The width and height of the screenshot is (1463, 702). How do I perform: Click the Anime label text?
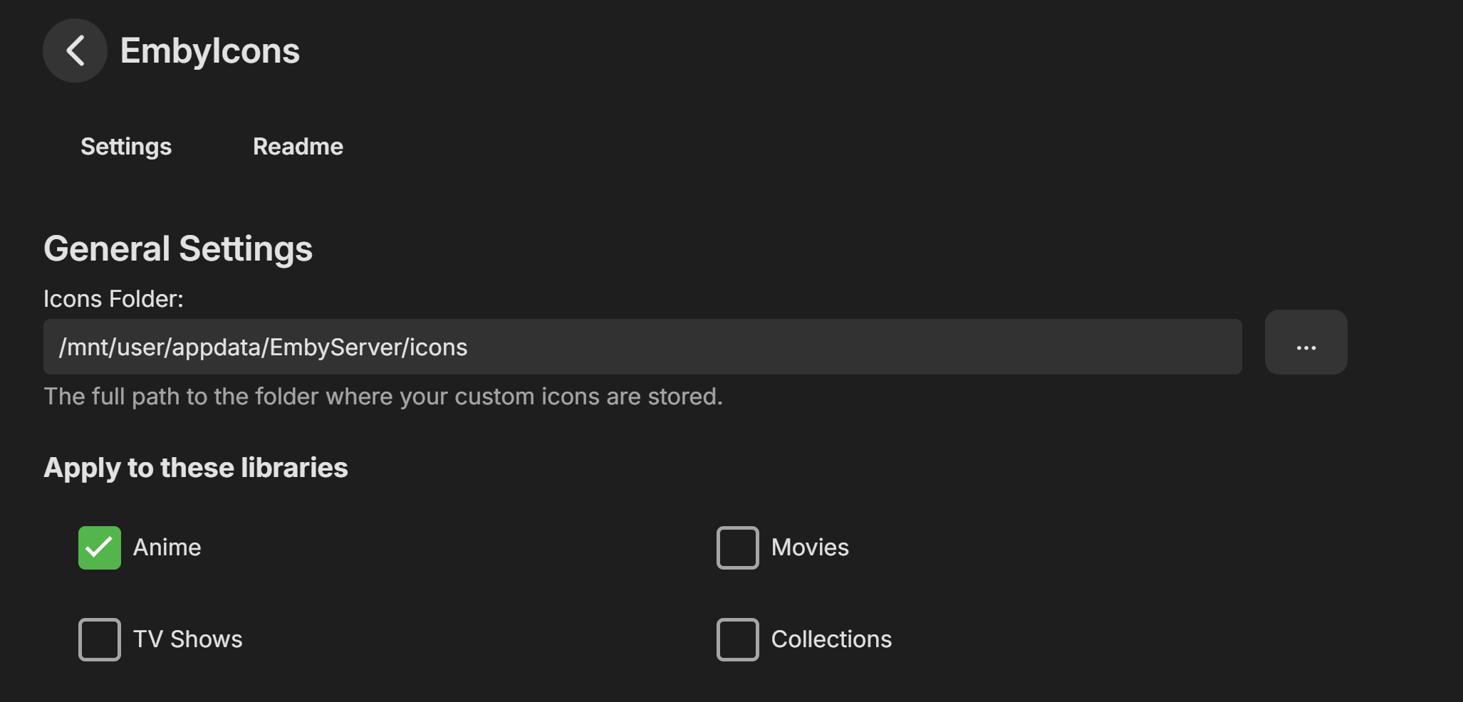coord(167,548)
